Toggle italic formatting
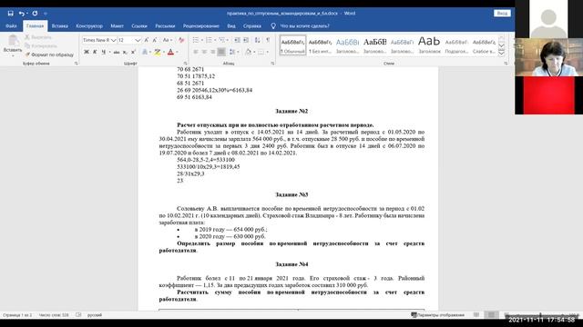 [95, 53]
